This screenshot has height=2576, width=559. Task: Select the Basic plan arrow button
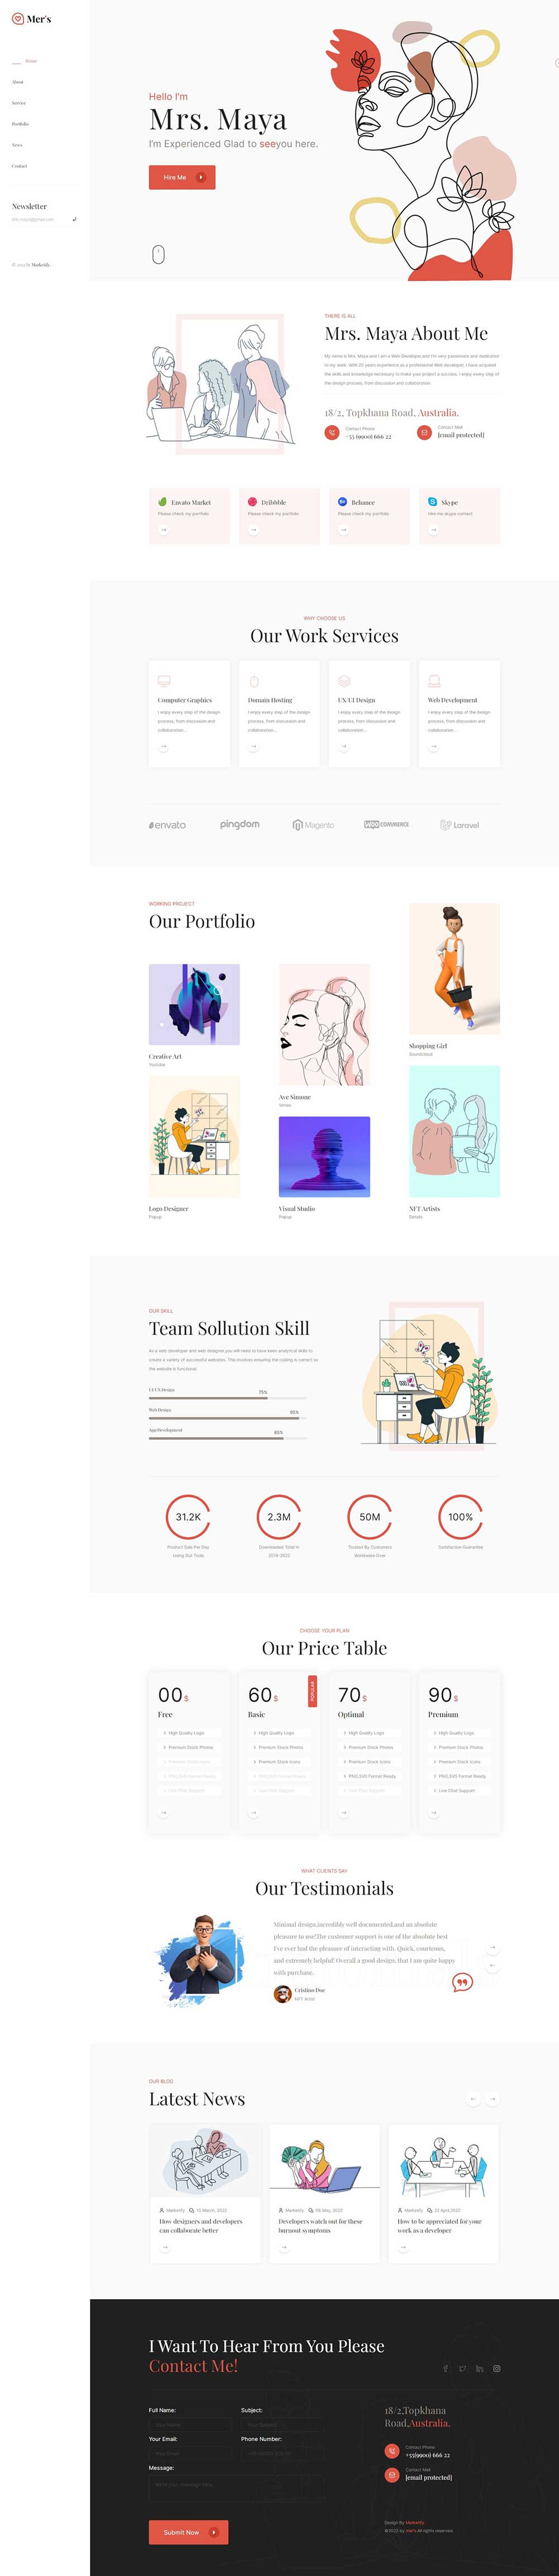[253, 1812]
